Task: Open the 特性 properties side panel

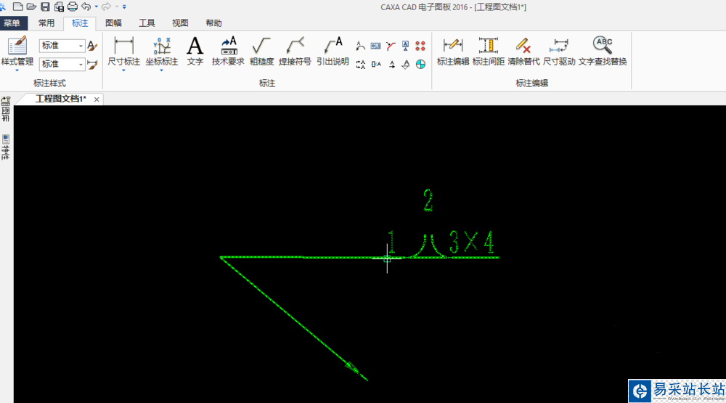Action: click(6, 147)
